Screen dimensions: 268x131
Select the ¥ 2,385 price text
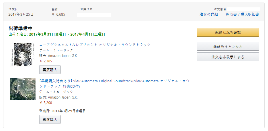point(46,61)
